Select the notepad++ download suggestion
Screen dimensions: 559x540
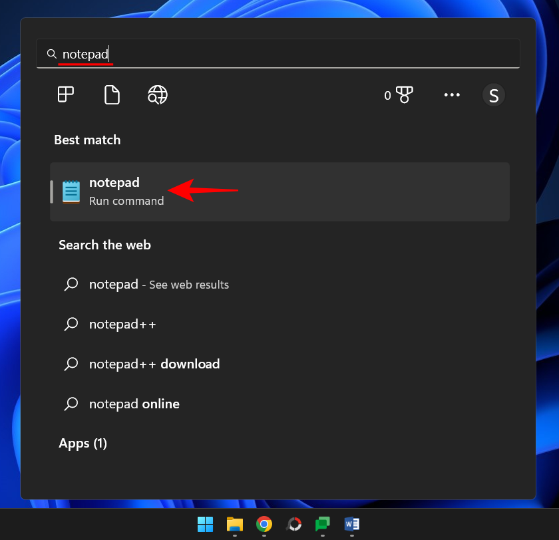(x=154, y=364)
